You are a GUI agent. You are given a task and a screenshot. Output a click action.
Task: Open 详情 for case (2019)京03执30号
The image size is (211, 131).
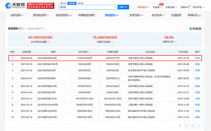197,92
